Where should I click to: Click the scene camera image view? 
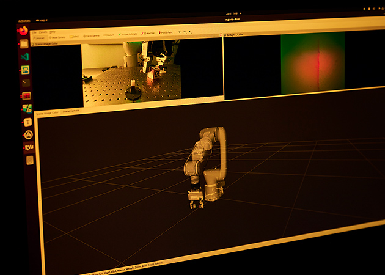point(131,73)
